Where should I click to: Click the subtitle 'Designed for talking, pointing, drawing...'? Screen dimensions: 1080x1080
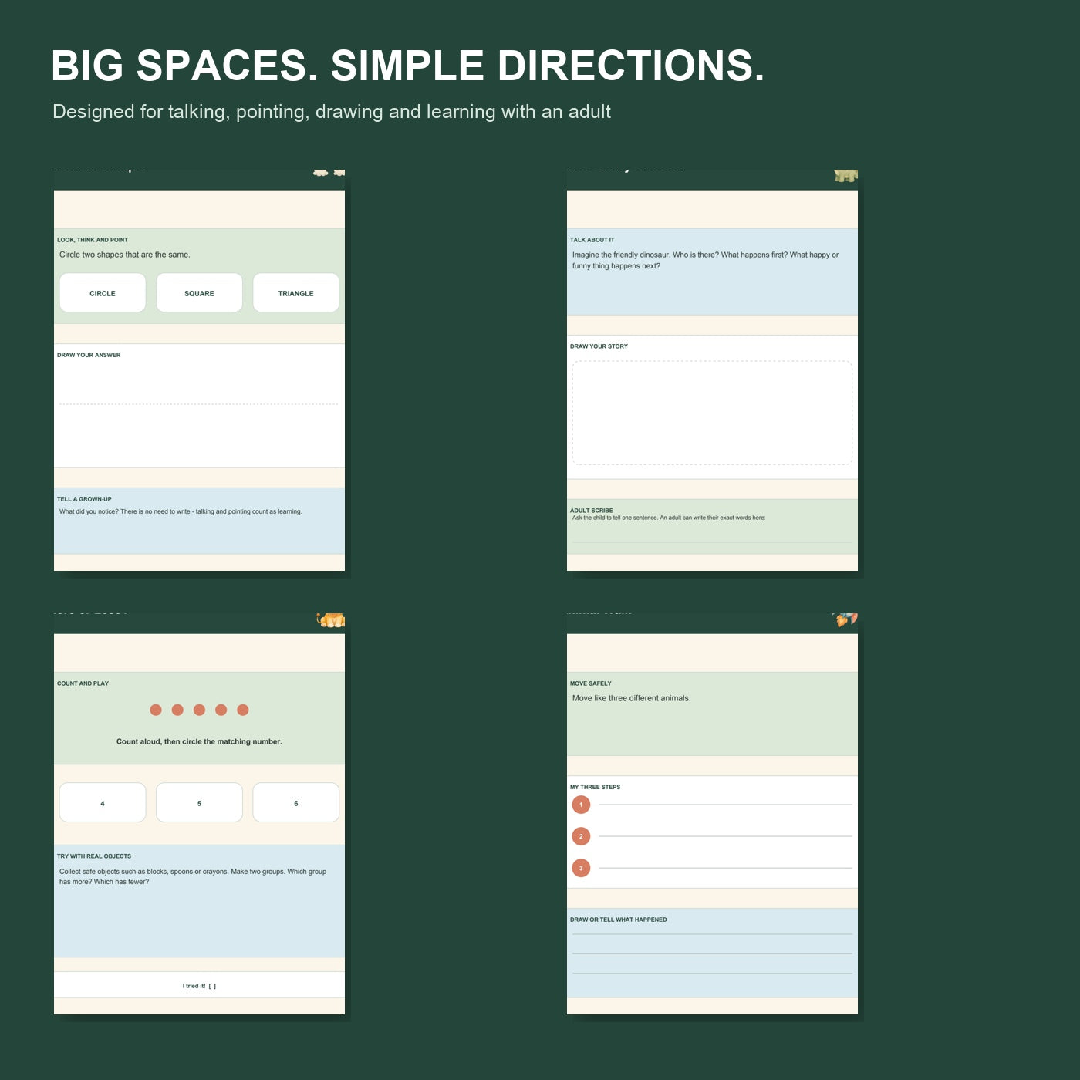pos(332,112)
